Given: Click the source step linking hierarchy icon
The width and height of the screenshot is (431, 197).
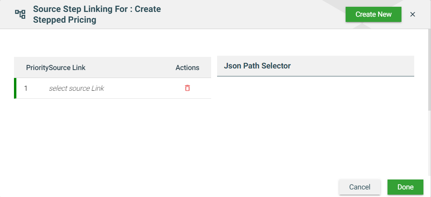Looking at the screenshot, I should (x=20, y=14).
